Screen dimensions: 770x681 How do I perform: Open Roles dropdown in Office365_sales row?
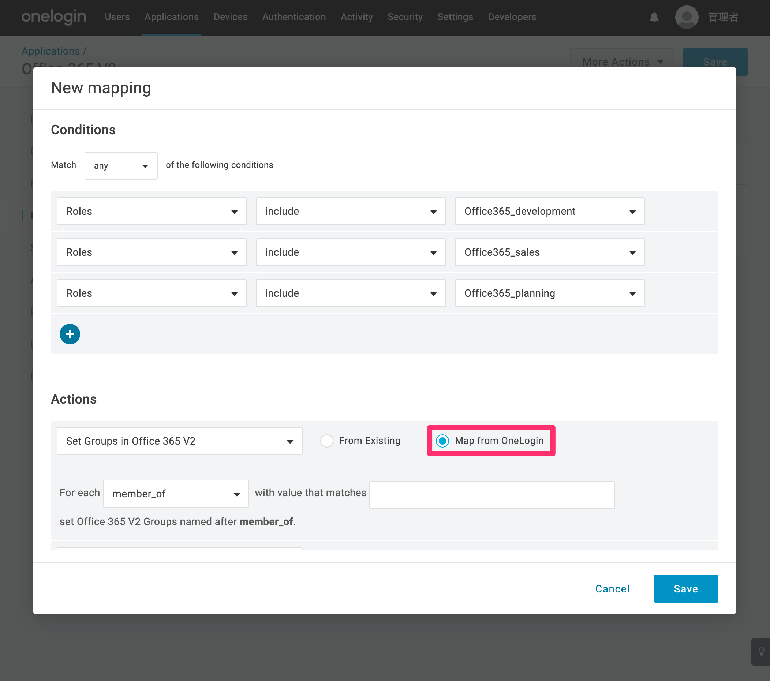pyautogui.click(x=152, y=252)
